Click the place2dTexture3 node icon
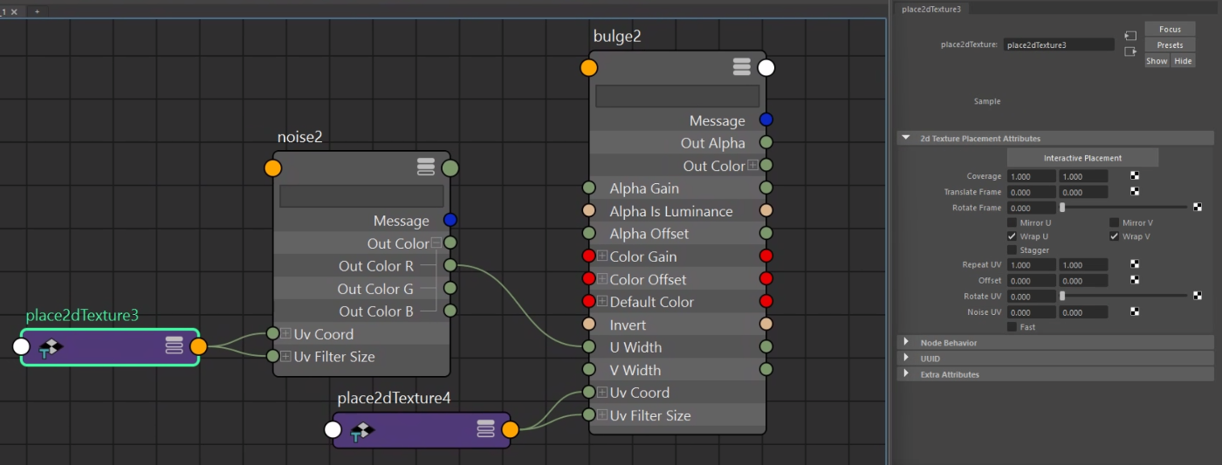The height and width of the screenshot is (465, 1222). coord(51,347)
